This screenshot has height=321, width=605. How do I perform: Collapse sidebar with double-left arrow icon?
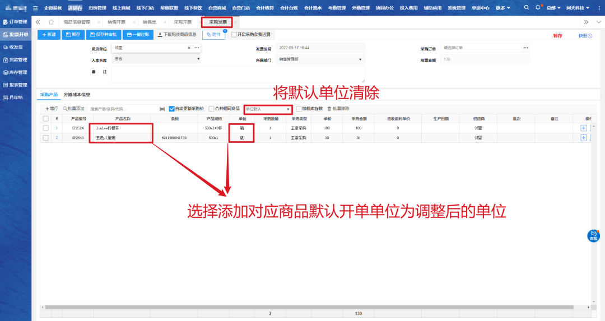click(x=38, y=22)
